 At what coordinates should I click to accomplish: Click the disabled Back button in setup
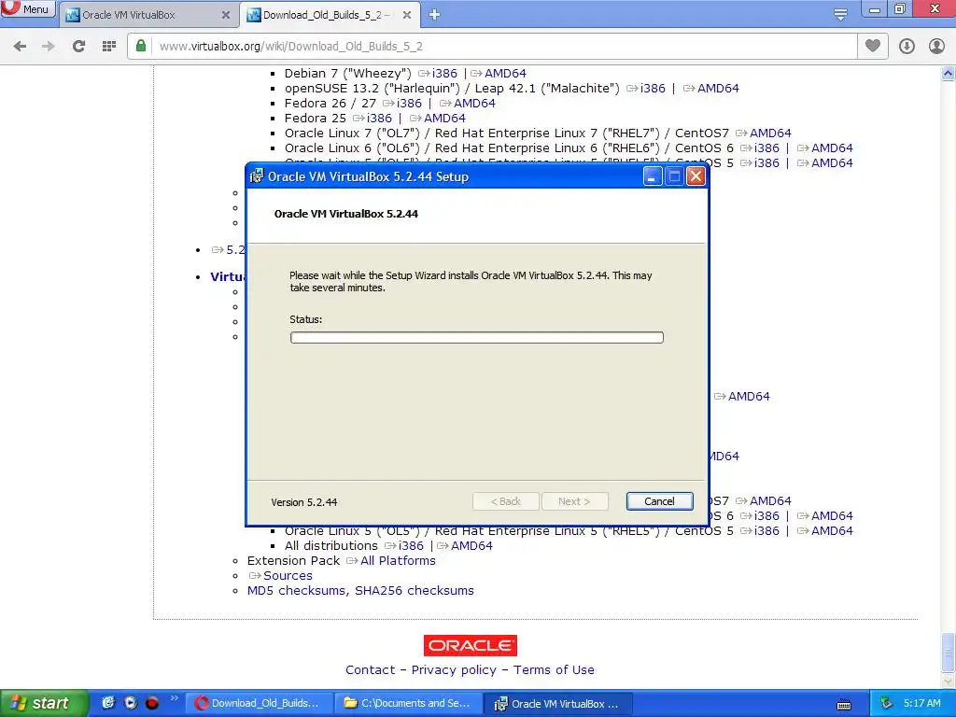pos(505,501)
